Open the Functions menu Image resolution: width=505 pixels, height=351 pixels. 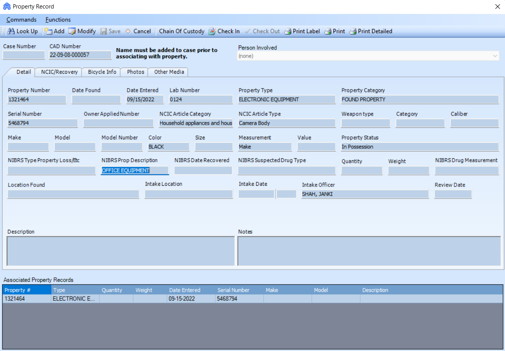tap(58, 20)
